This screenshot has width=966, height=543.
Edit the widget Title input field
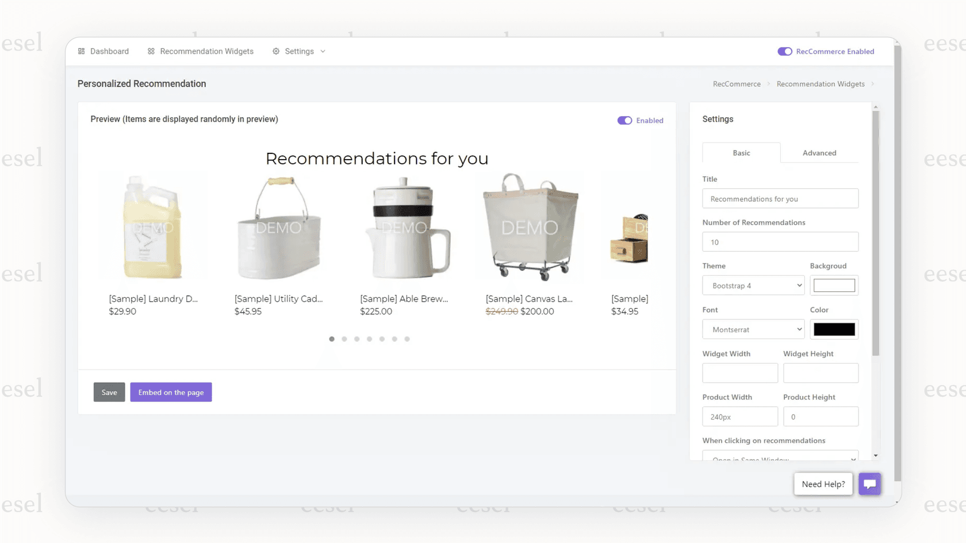tap(780, 198)
